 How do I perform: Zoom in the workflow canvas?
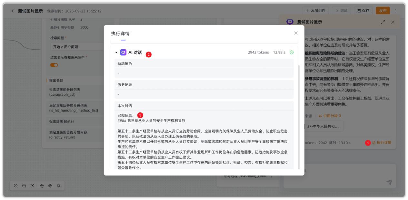coord(24,186)
